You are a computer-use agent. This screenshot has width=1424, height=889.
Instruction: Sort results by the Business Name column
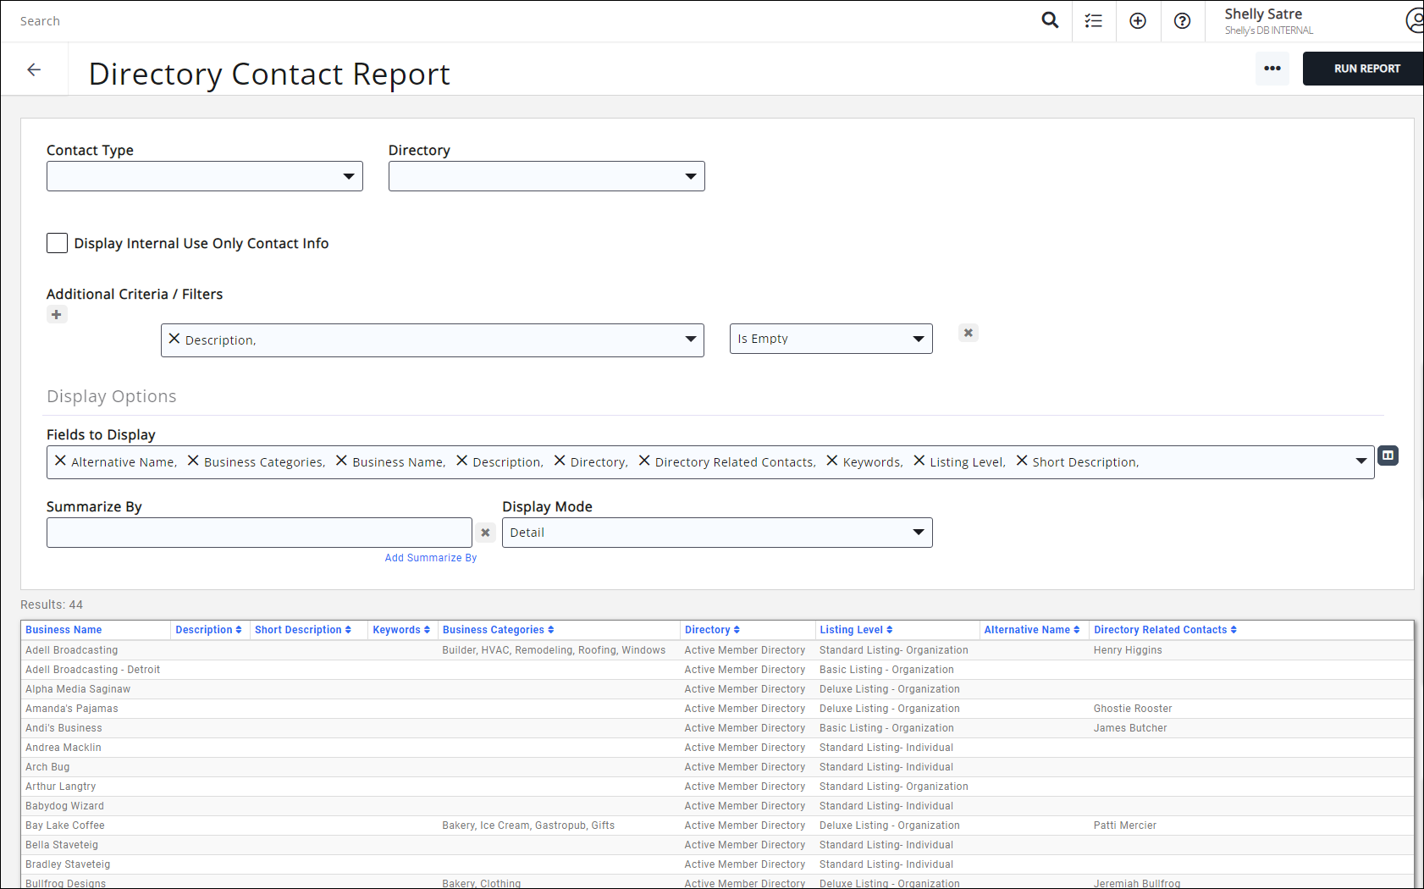click(x=63, y=629)
